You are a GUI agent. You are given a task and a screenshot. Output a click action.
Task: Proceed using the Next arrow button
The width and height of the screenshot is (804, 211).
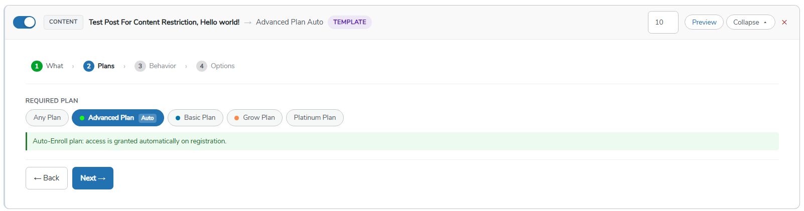pos(93,178)
